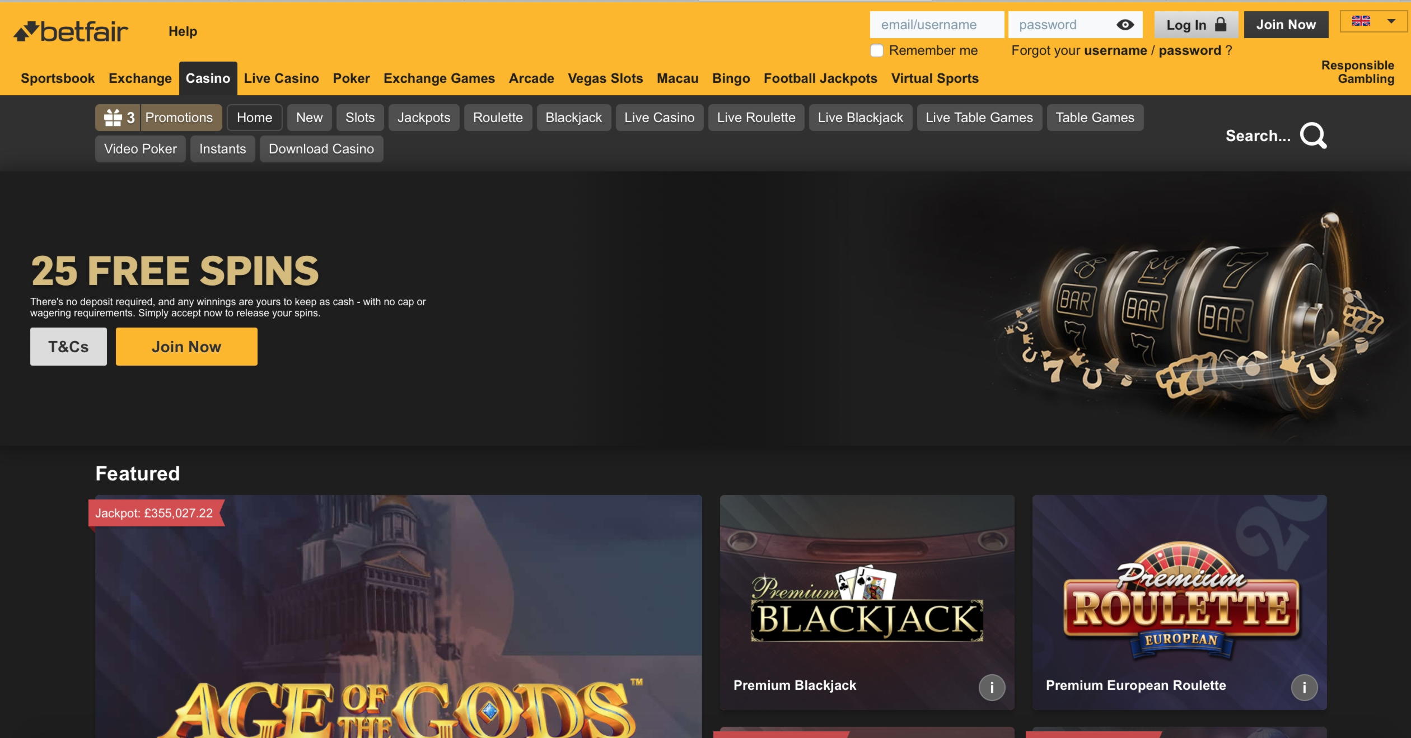Open info for Premium European Roulette
Screen dimensions: 1411x738
coord(1304,687)
